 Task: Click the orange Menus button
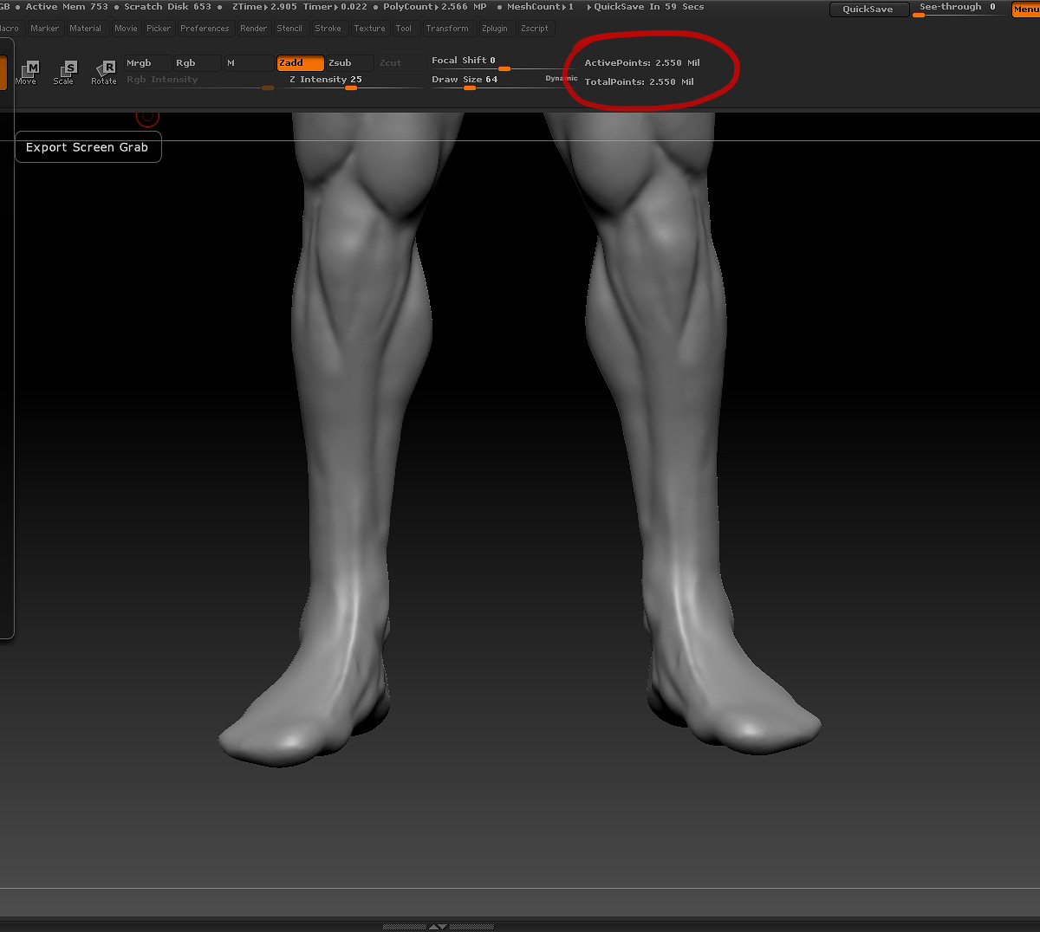pyautogui.click(x=1026, y=10)
